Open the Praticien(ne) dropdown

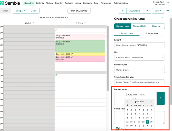pos(139,70)
